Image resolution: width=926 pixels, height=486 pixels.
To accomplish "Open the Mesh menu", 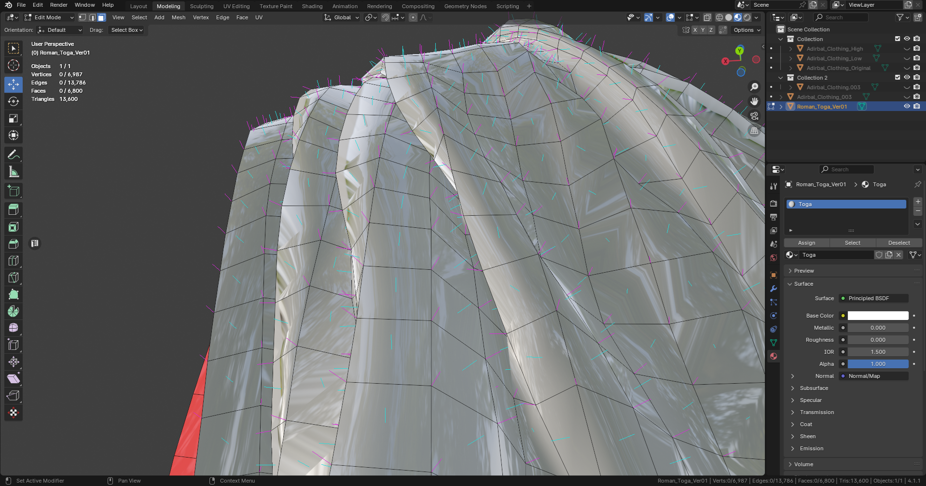I will coord(179,17).
